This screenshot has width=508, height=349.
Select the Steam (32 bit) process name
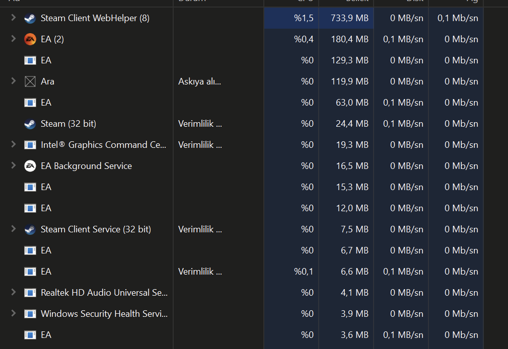tap(68, 124)
